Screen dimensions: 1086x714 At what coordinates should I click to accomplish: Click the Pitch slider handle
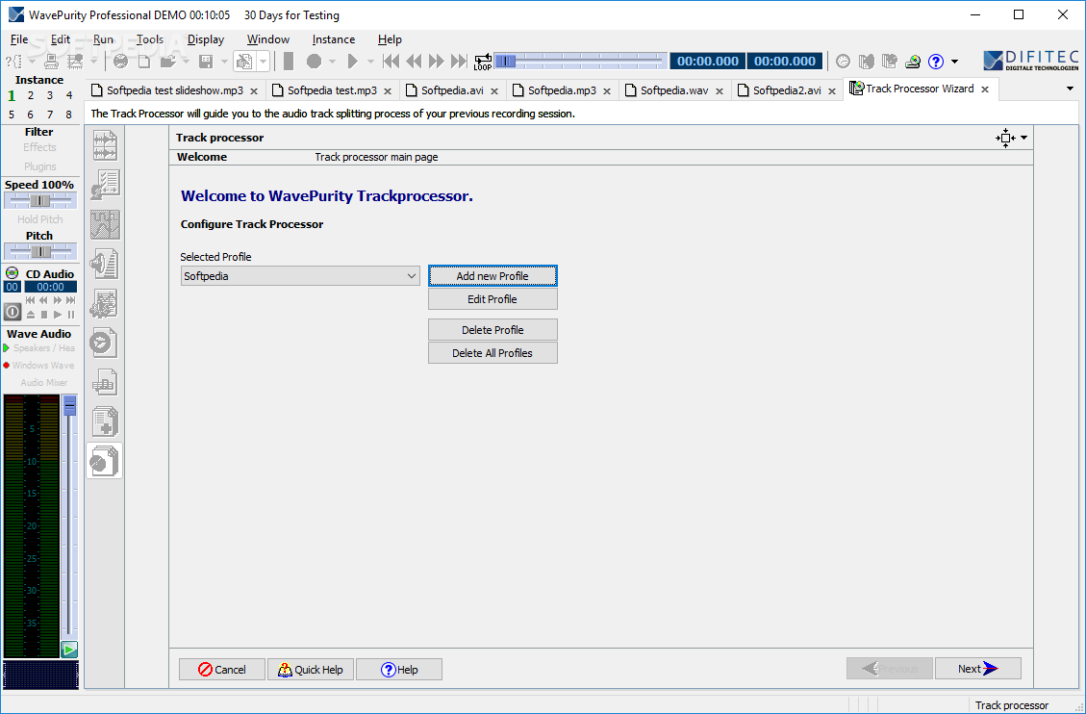[40, 251]
